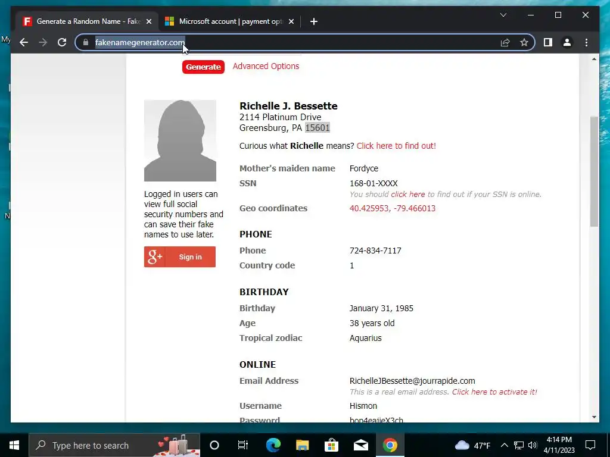Open Cortana circle icon on taskbar
610x457 pixels.
tap(214, 445)
